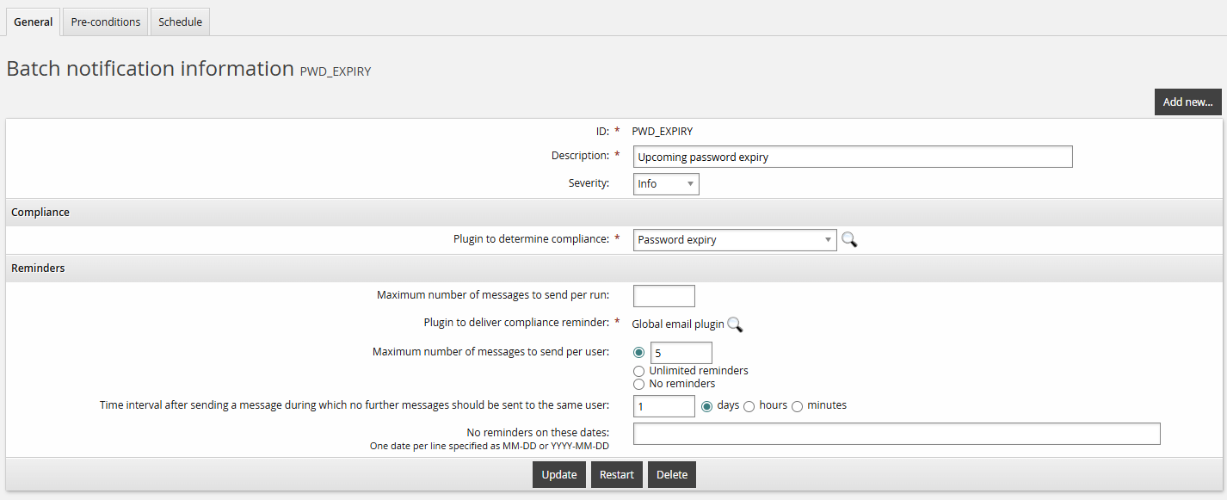Open search icon beside Password expiry plugin

coord(849,240)
